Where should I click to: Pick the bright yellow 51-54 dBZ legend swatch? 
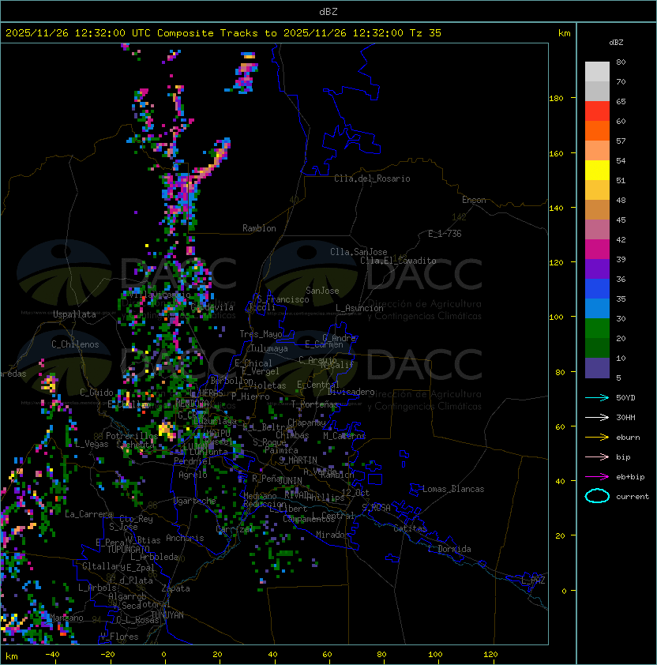point(597,171)
